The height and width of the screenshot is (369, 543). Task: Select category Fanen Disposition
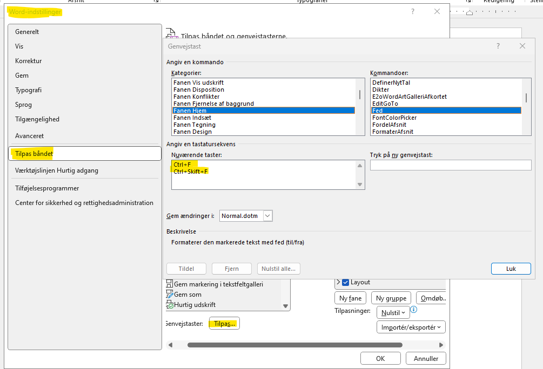[264, 90]
